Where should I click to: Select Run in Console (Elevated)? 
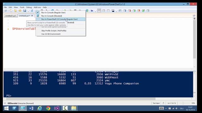pyautogui.click(x=61, y=16)
